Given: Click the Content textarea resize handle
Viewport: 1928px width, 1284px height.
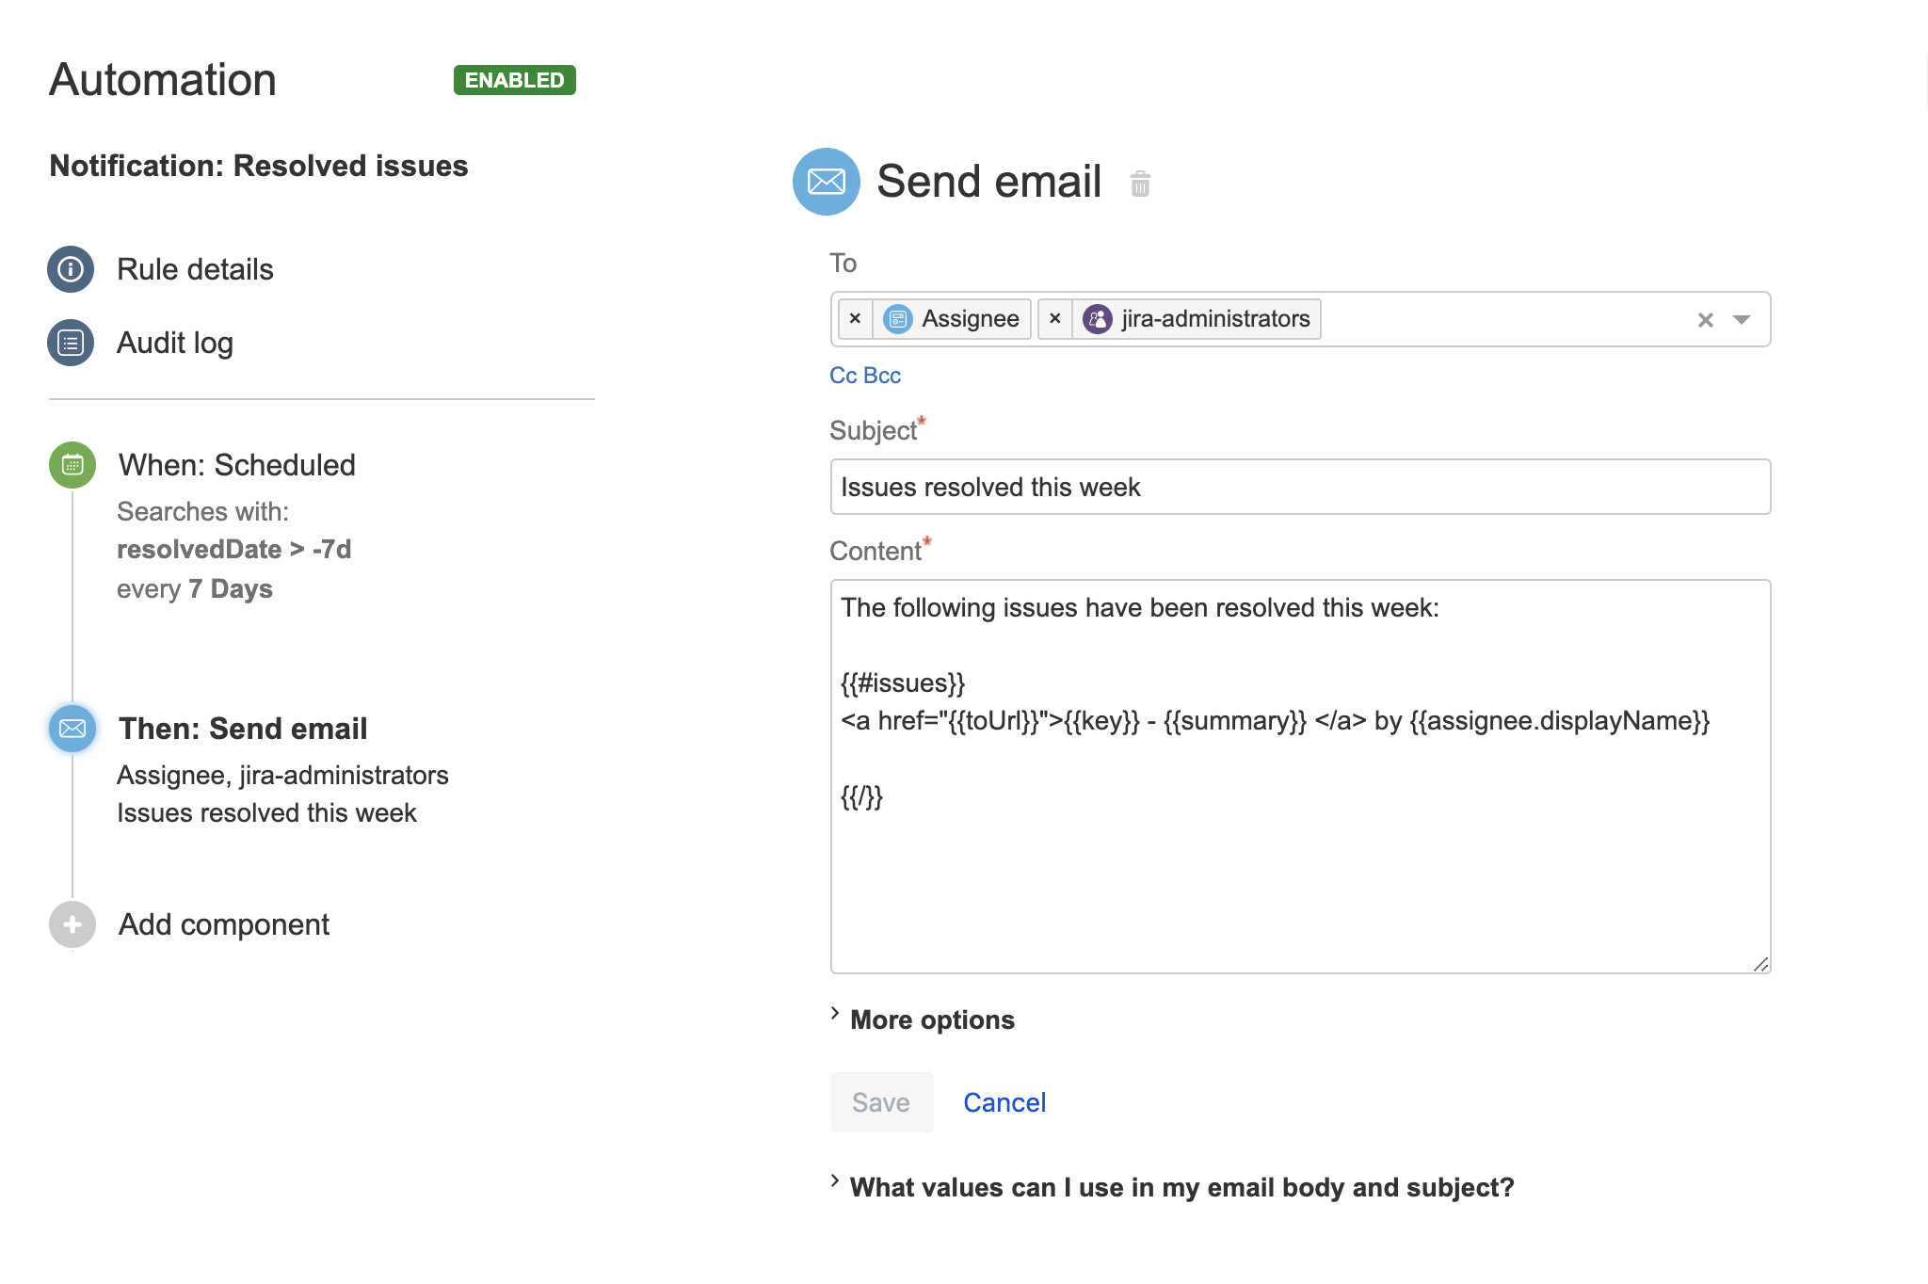Looking at the screenshot, I should (x=1760, y=964).
